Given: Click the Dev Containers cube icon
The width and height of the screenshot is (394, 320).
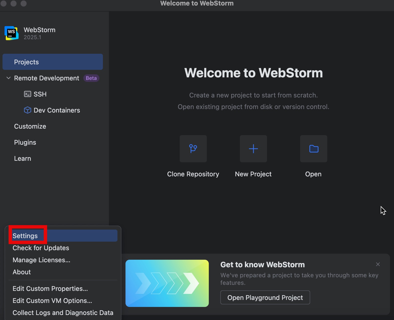Looking at the screenshot, I should point(27,110).
